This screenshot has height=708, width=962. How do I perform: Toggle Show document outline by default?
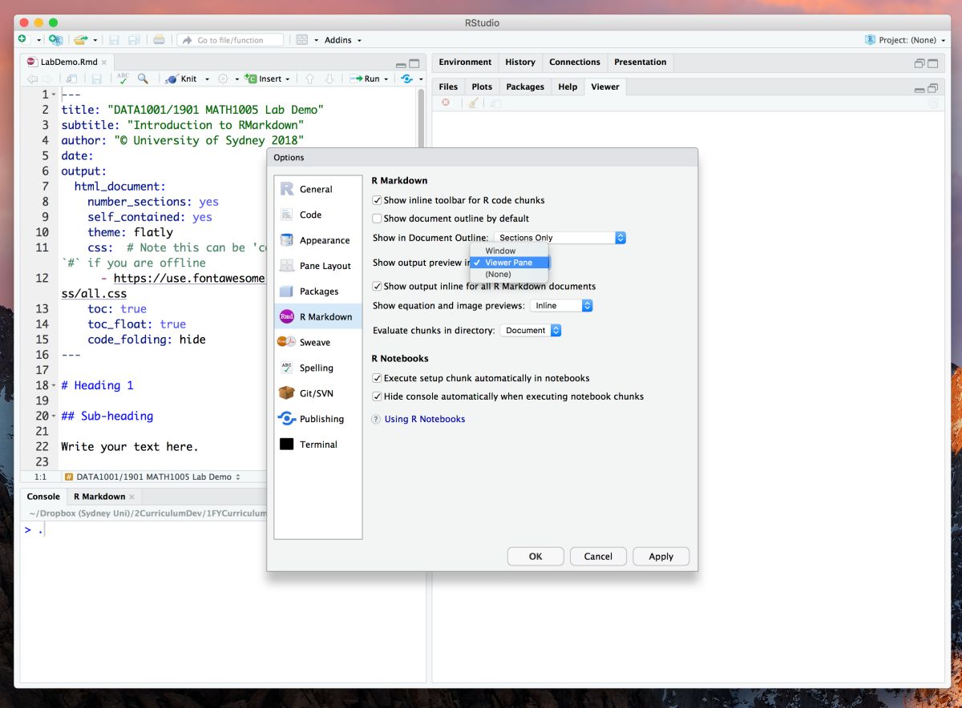pos(378,218)
